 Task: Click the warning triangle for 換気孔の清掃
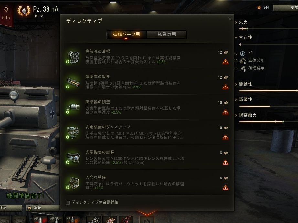(225, 62)
